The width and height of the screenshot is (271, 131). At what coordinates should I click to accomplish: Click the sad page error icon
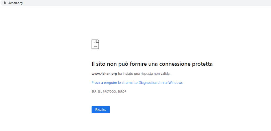click(x=95, y=44)
